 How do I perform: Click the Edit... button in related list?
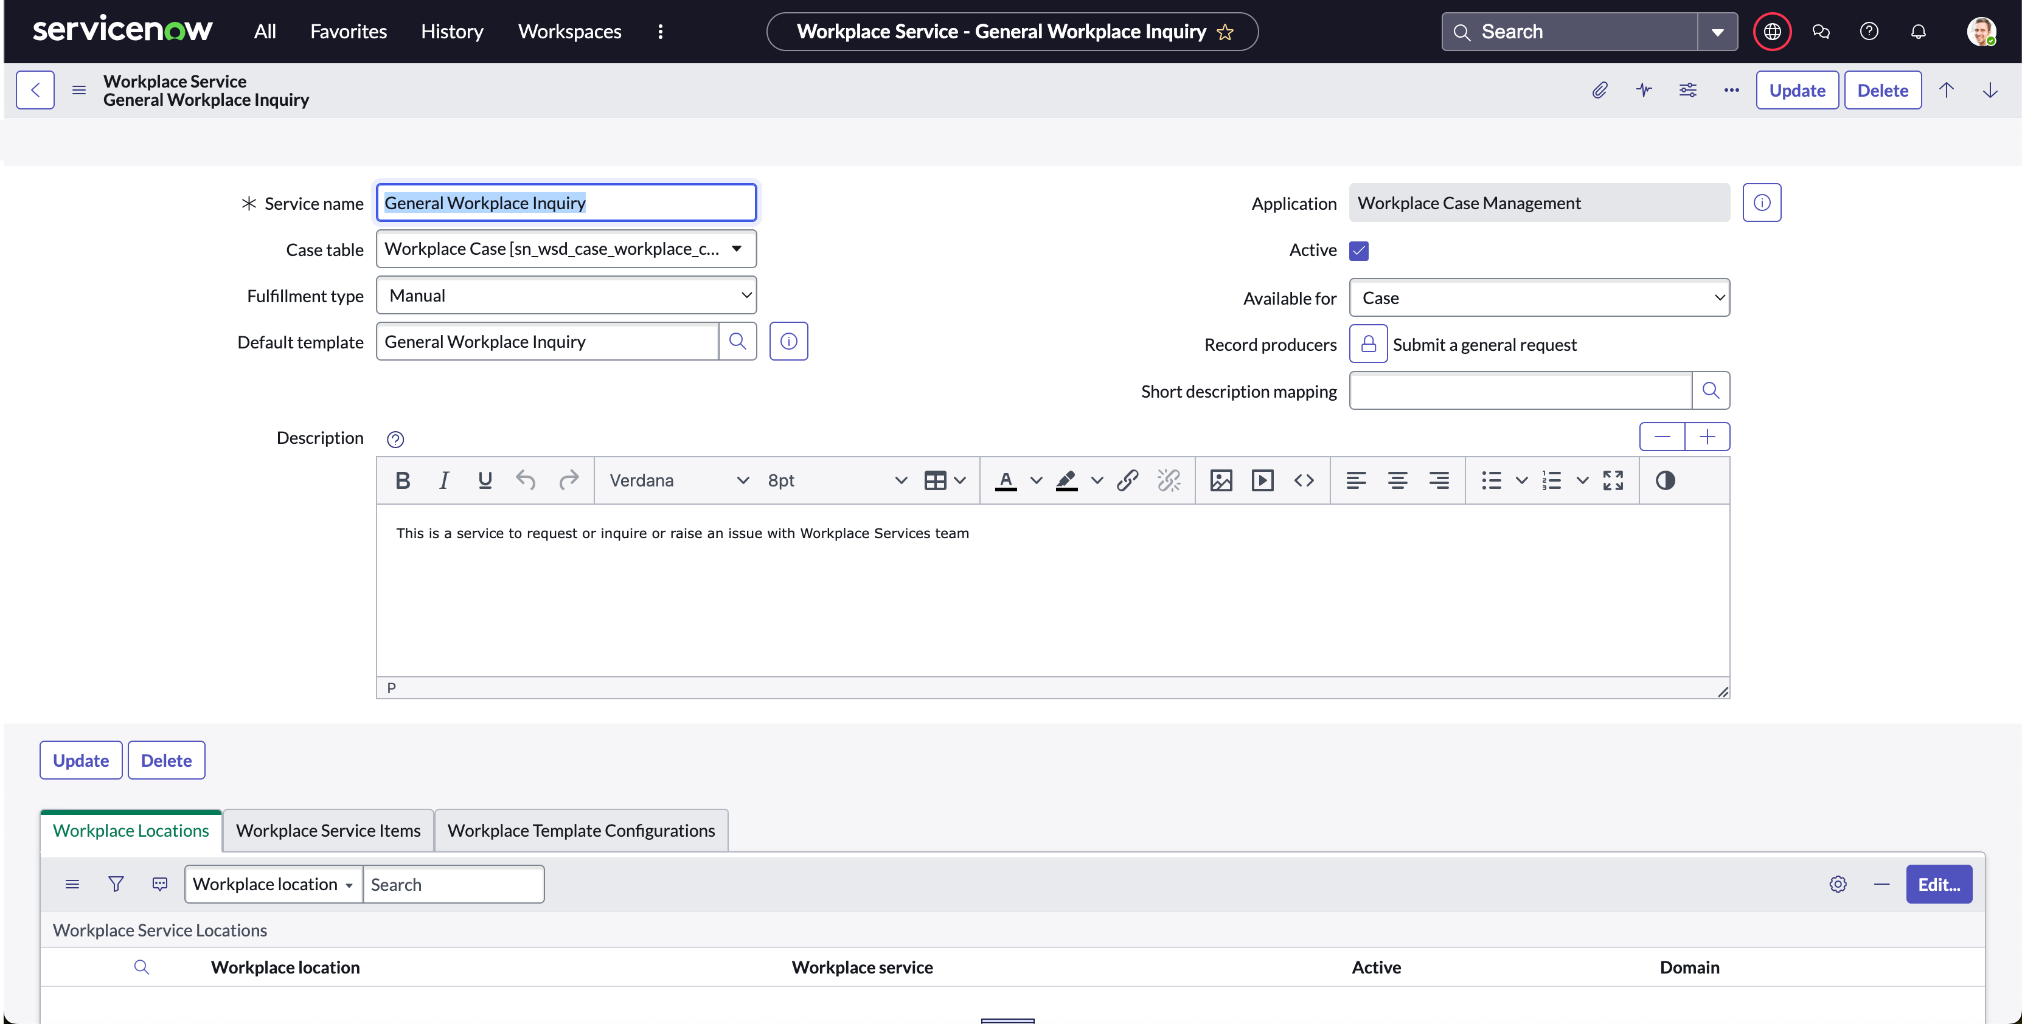tap(1939, 884)
